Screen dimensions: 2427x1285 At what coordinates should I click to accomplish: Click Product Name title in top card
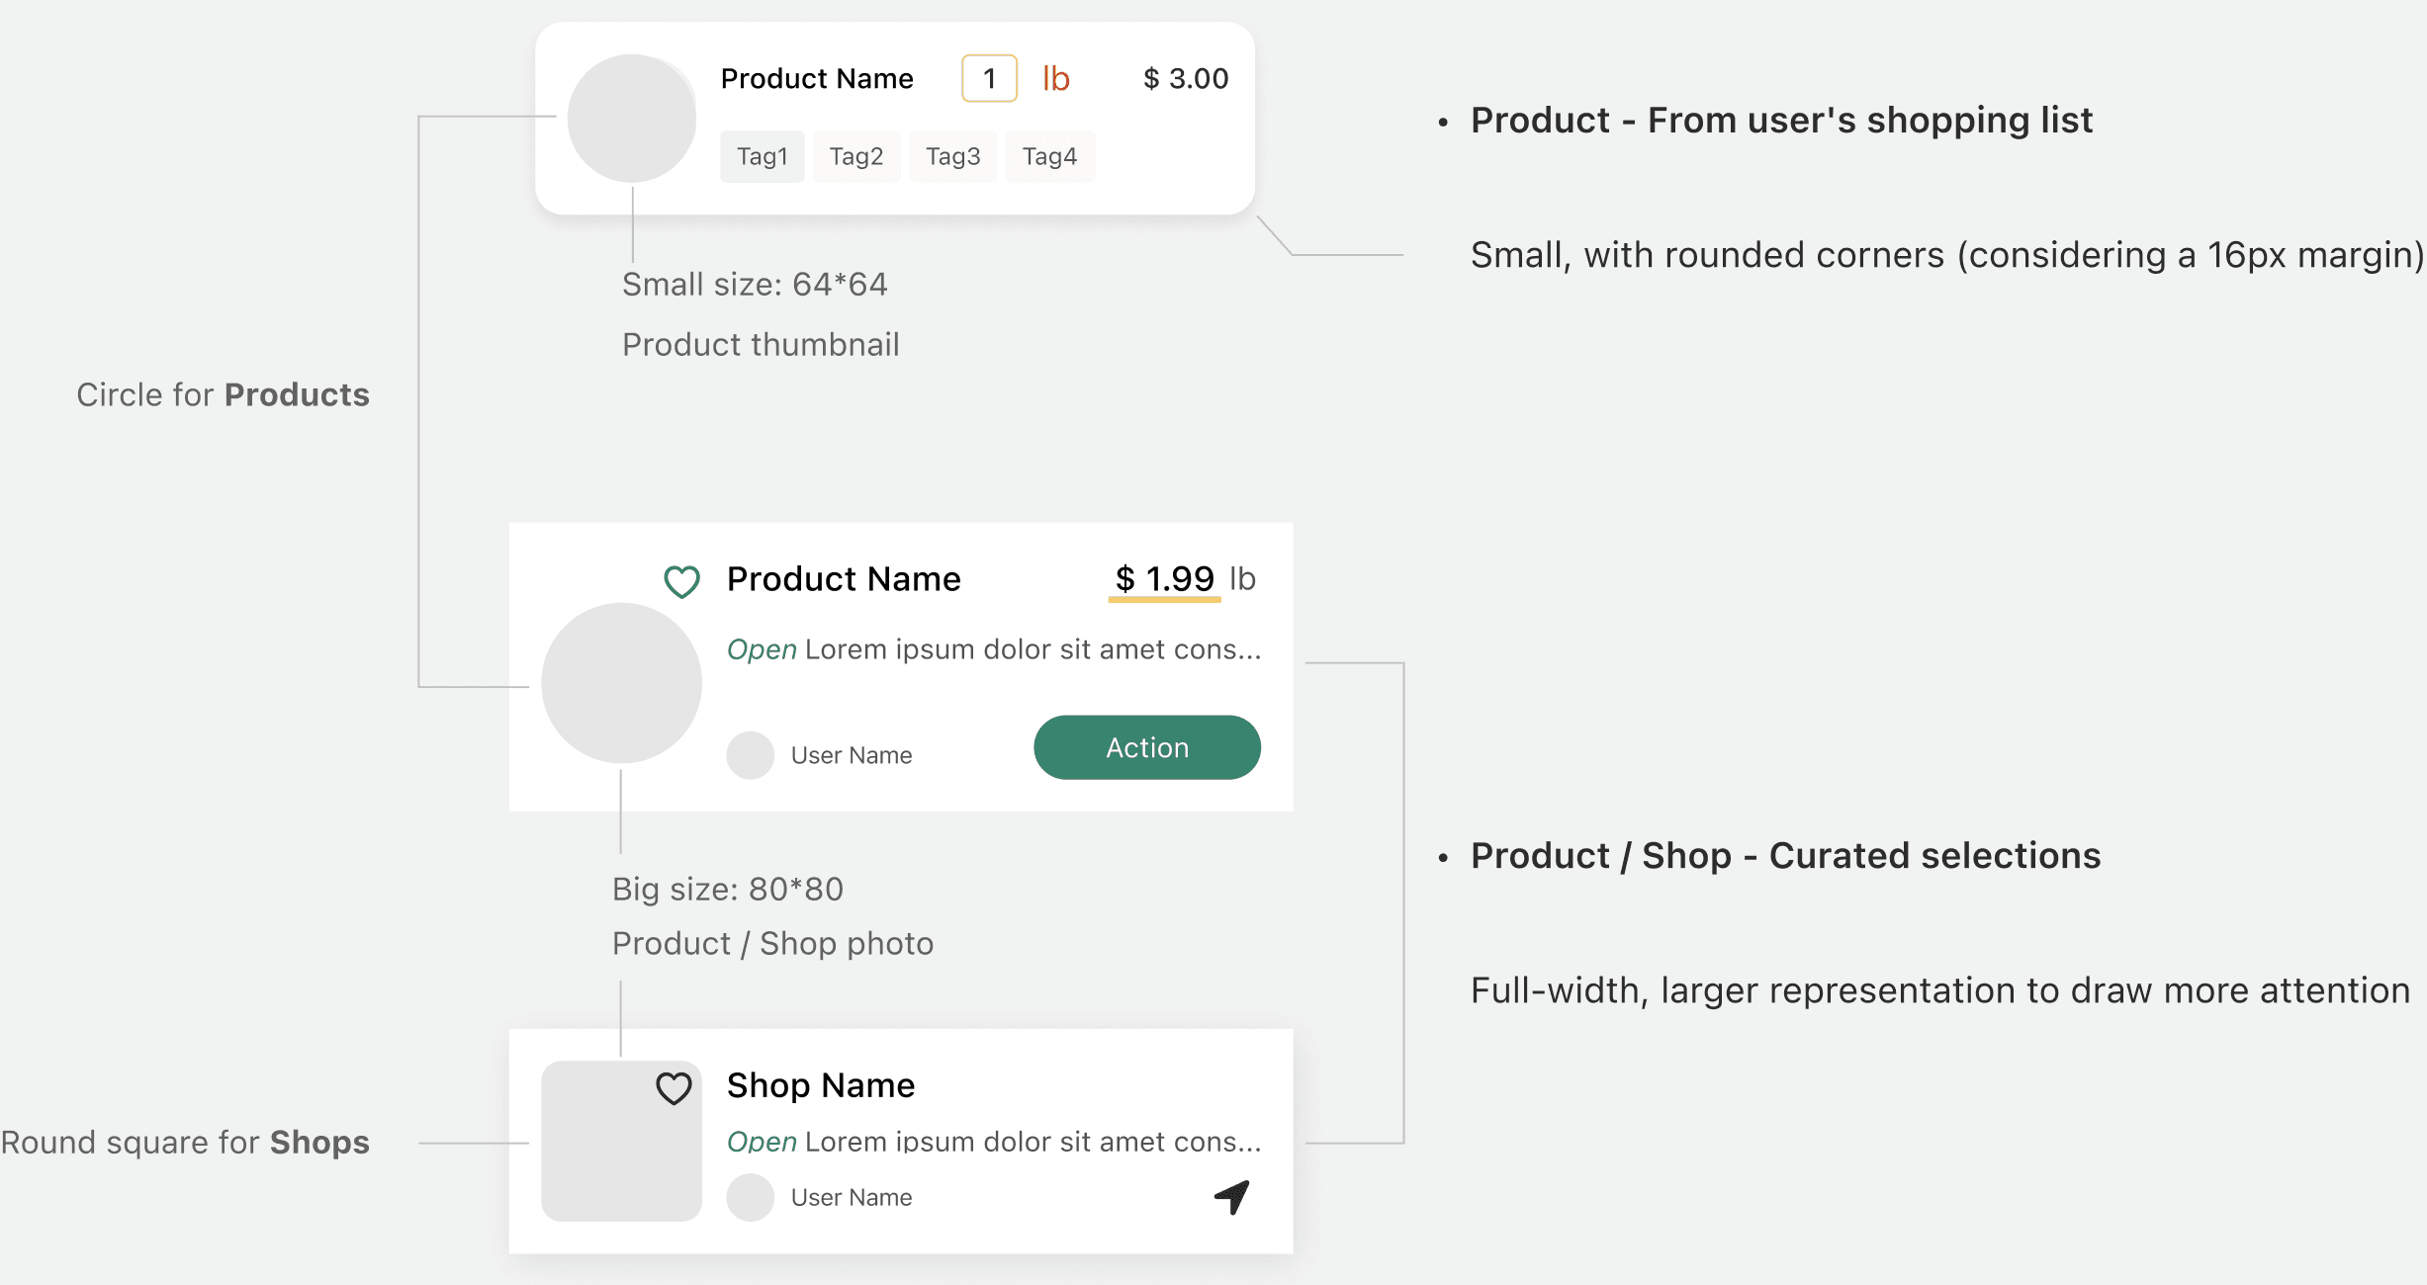[x=816, y=79]
